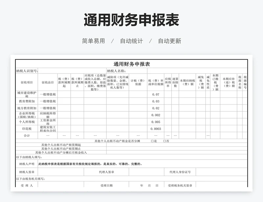Select the 其他个人出租不动产租赁期止 label
The height and width of the screenshot is (202, 263).
coord(61,149)
